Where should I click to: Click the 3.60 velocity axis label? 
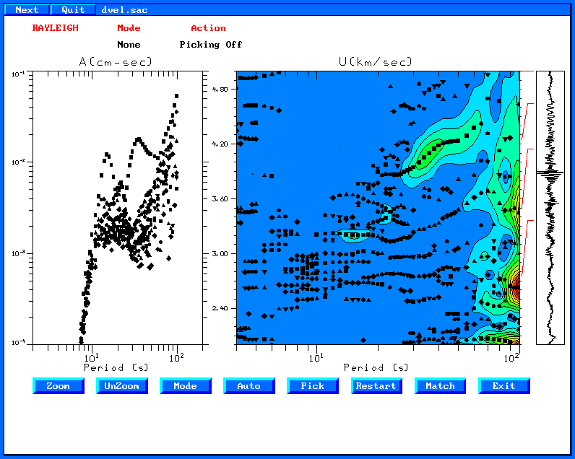(x=220, y=198)
